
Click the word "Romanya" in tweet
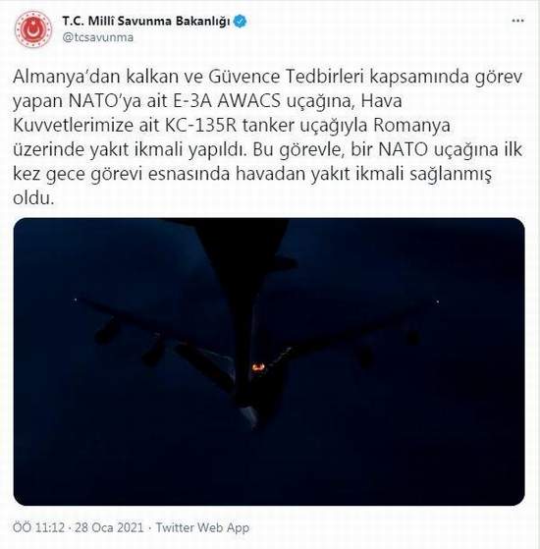[x=411, y=126]
